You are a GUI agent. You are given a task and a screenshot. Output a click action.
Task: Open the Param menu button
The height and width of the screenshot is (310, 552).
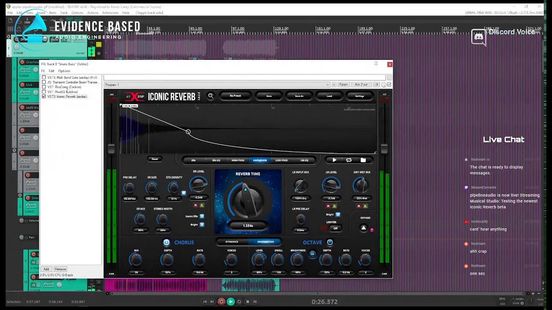343,85
